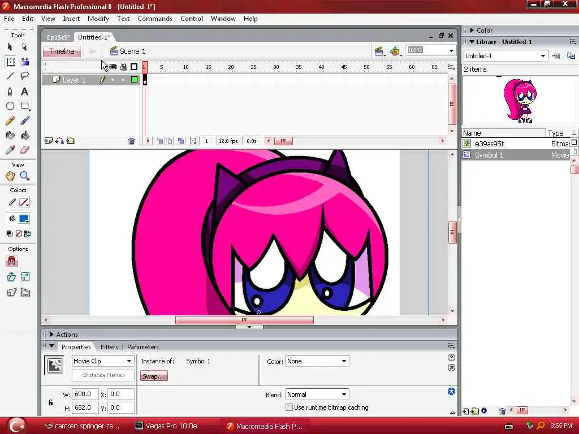The image size is (579, 434).
Task: Select the Rectangle tool
Action: pyautogui.click(x=25, y=106)
